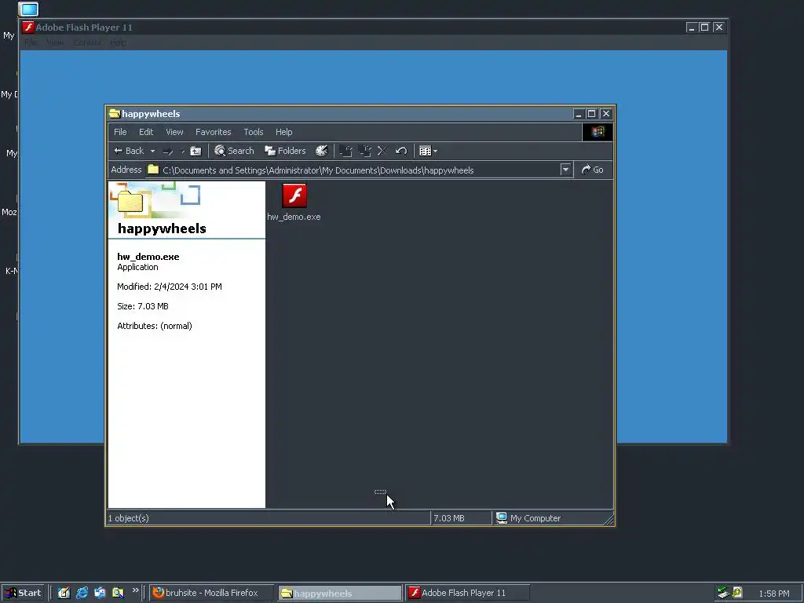This screenshot has height=603, width=804.
Task: Open the Search pane in happywheels window
Action: [x=234, y=151]
